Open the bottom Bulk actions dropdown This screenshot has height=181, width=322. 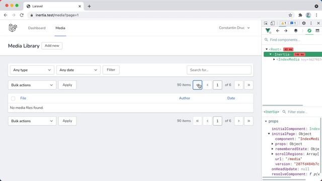32,121
